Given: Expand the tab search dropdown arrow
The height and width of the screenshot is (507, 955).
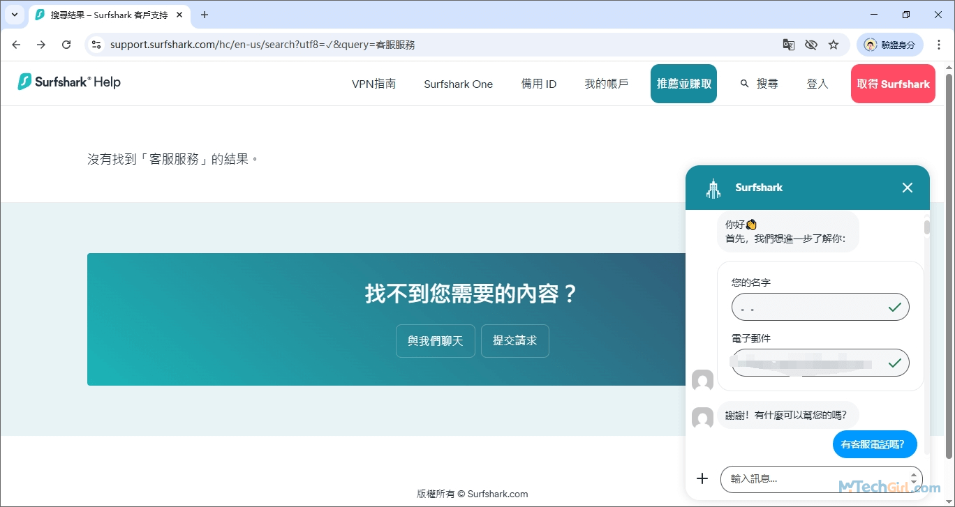Looking at the screenshot, I should click(15, 15).
